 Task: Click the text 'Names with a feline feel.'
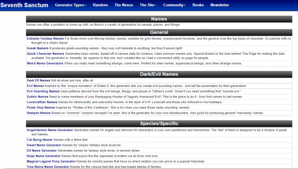point(71,140)
